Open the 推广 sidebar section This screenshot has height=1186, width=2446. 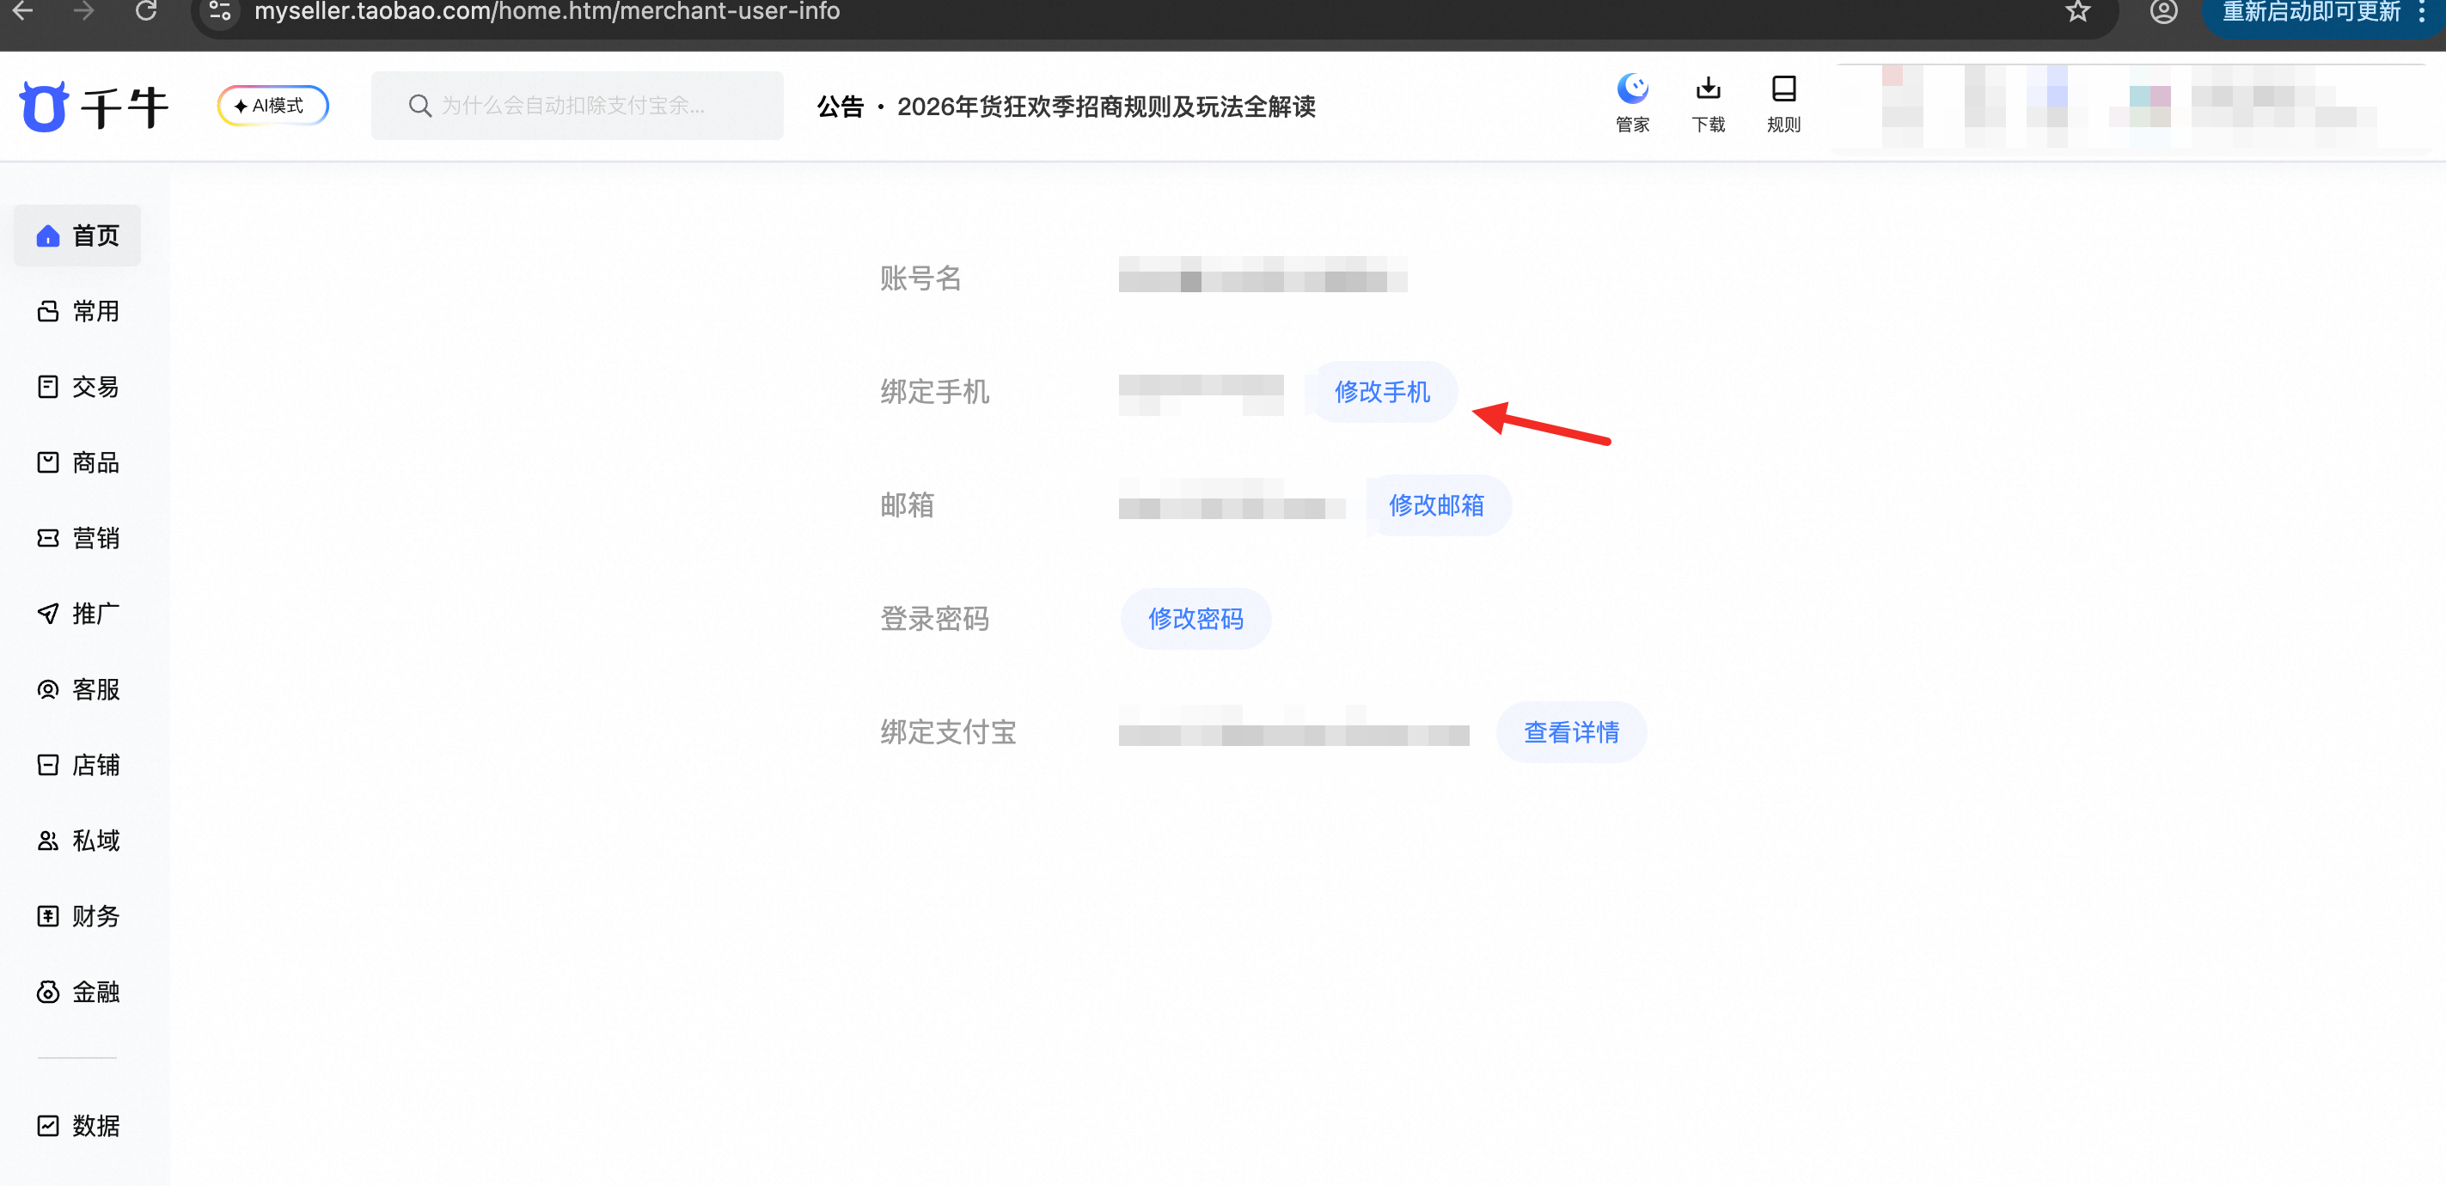(78, 614)
